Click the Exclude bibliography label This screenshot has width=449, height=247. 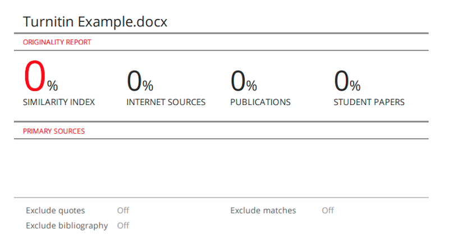point(67,225)
